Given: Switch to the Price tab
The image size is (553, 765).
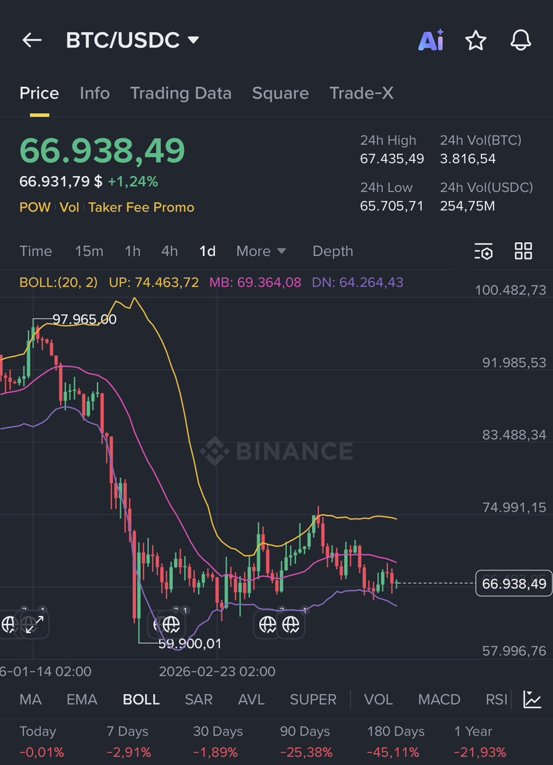Looking at the screenshot, I should click(x=39, y=93).
